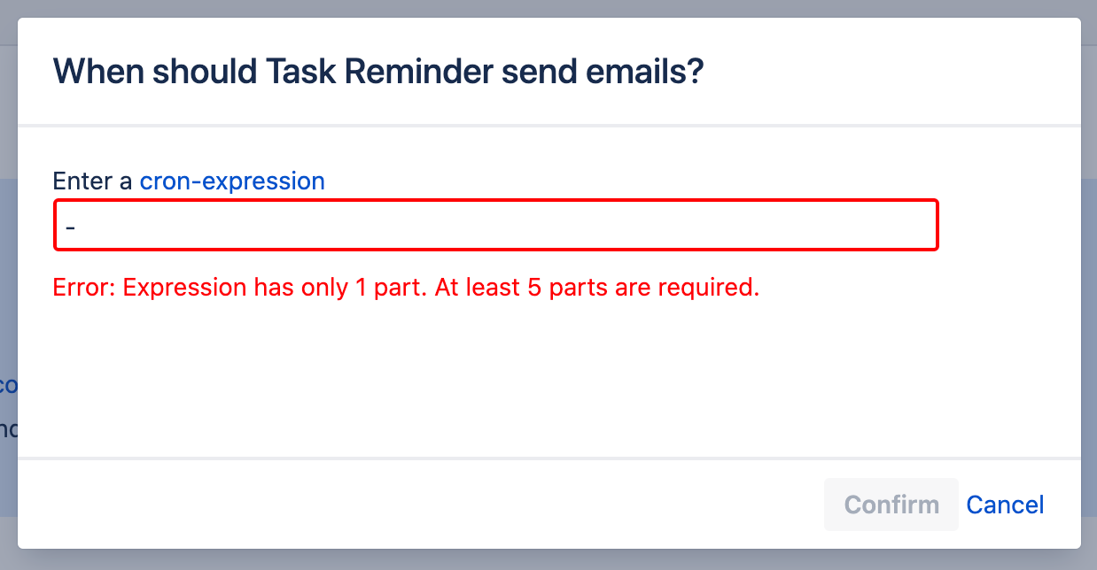Screen dimensions: 1097x570
Task: Click the cron expression input field
Action: pyautogui.click(x=496, y=225)
